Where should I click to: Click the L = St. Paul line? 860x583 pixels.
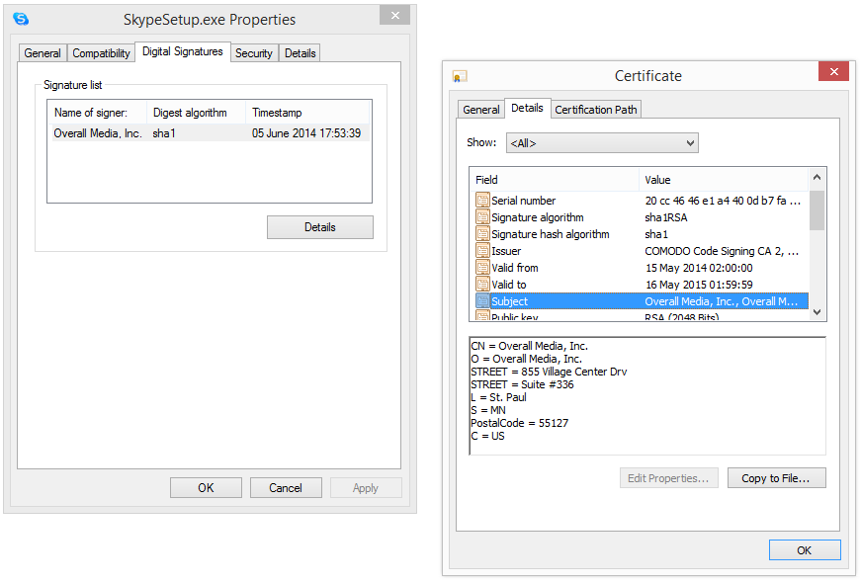498,397
